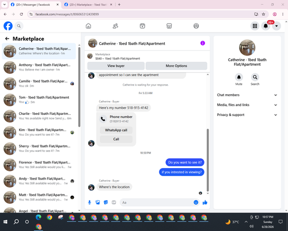Open the apps grid menu icon

pyautogui.click(x=255, y=26)
